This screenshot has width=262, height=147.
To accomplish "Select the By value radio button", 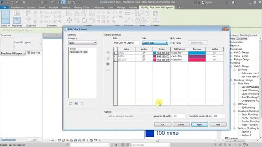I will pos(171,38).
